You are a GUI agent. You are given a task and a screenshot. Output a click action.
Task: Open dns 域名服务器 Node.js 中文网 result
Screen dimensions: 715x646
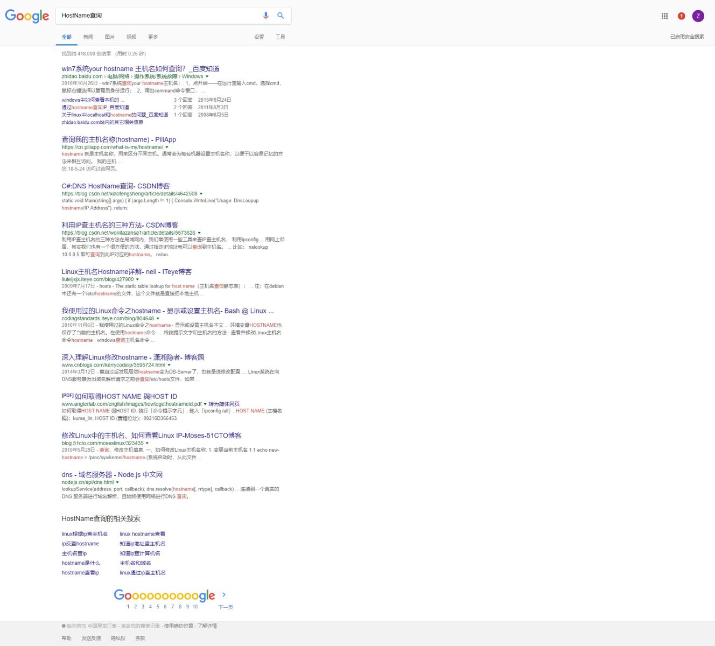point(112,475)
